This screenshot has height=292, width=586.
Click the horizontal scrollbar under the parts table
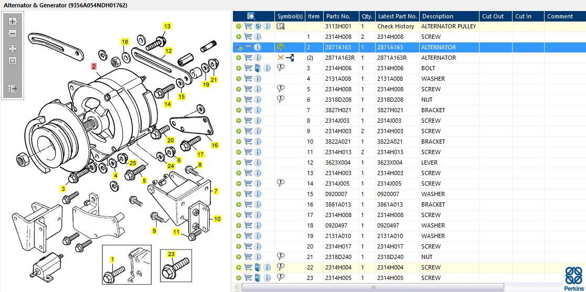(x=372, y=287)
